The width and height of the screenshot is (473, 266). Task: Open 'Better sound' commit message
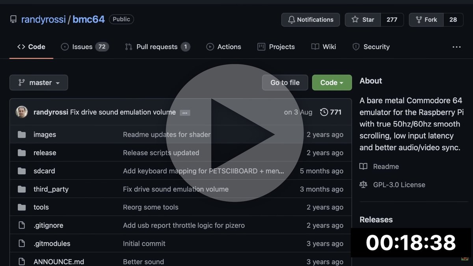point(143,262)
